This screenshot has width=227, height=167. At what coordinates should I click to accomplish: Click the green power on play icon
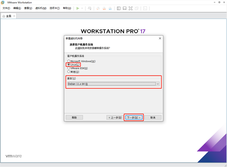[78, 8]
